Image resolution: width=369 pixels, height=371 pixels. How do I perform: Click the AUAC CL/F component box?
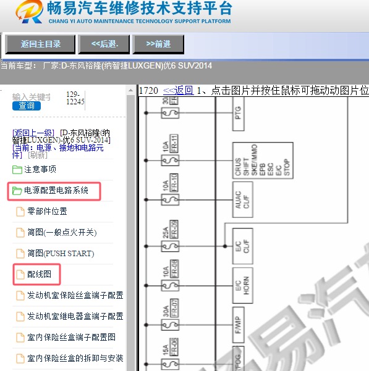coord(243,199)
